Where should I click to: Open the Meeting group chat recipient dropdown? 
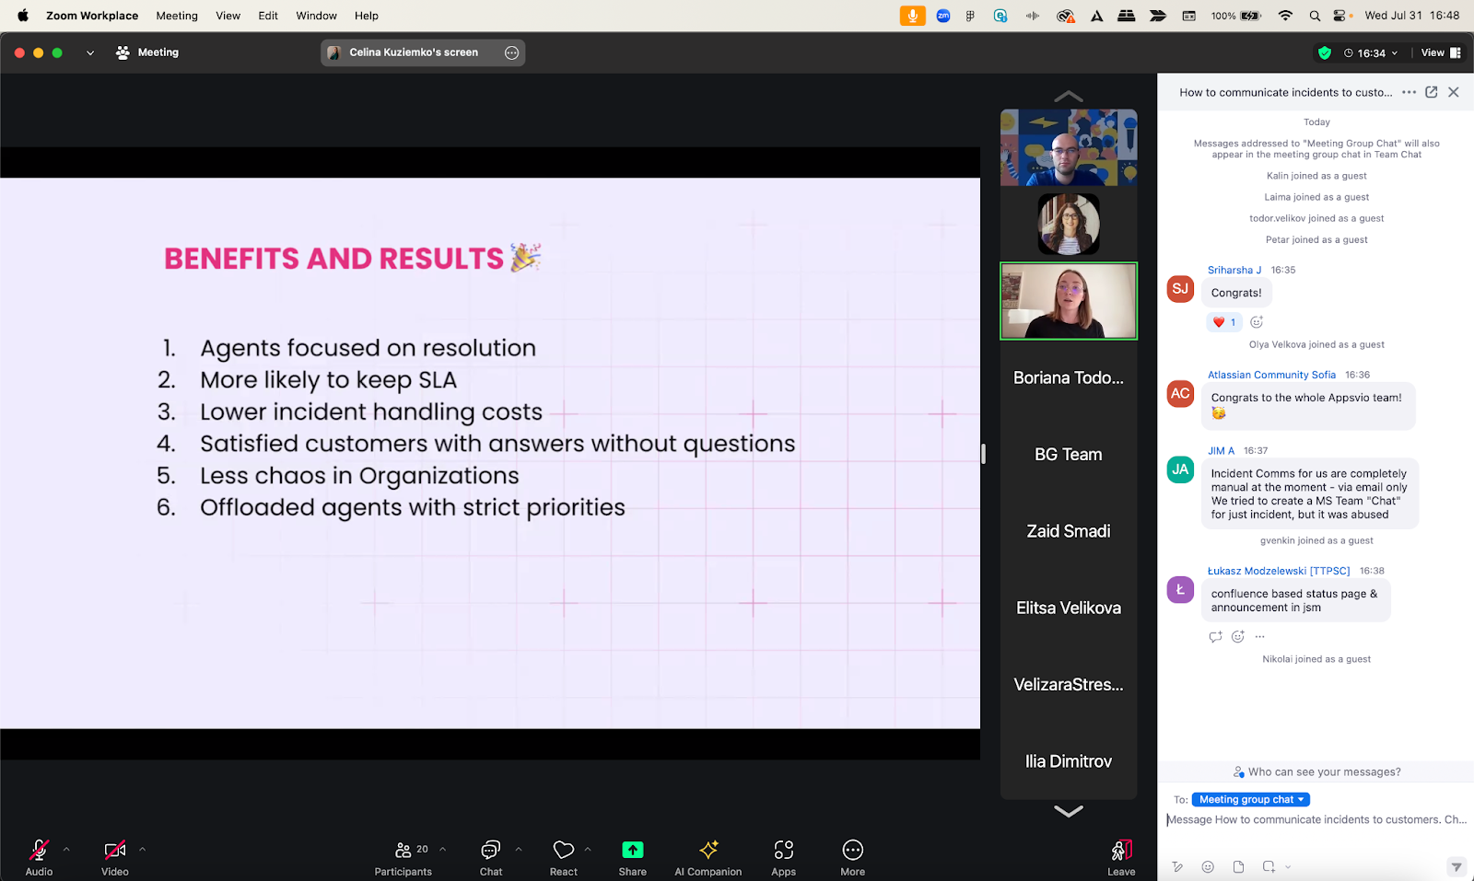click(x=1249, y=799)
